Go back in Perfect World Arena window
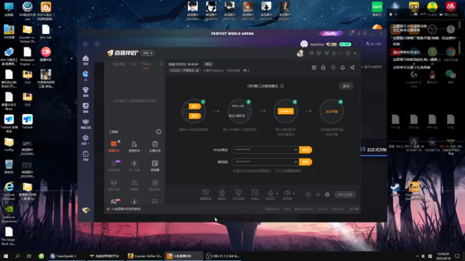 [85, 44]
